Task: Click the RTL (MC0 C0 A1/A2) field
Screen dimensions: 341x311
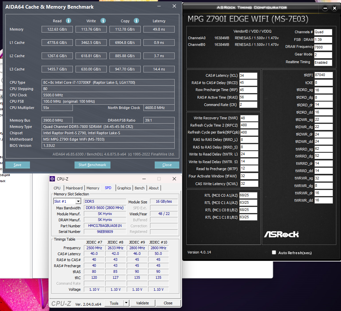Action: coord(248,195)
